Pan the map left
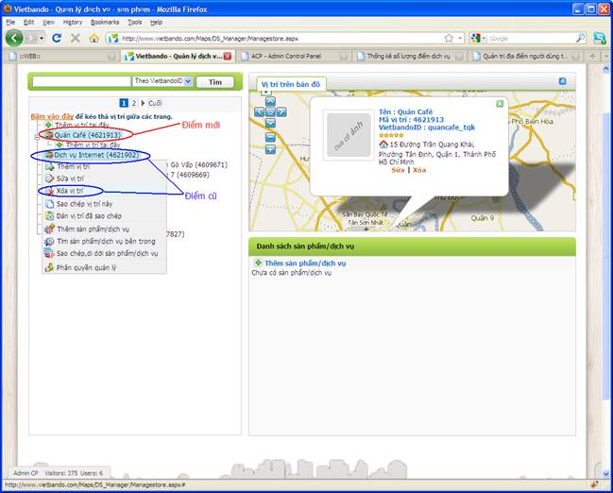 [x=259, y=112]
